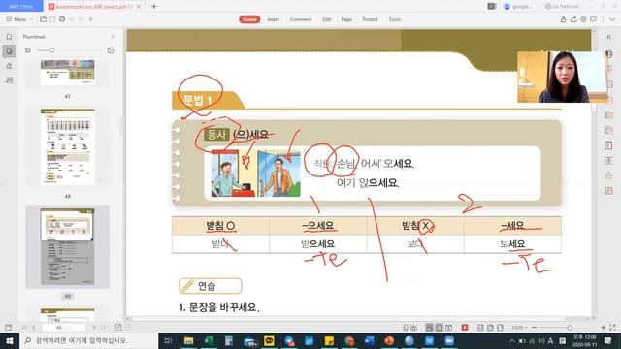Screen dimensions: 621x349
Task: Toggle fullscreen mode icon
Action: pyautogui.click(x=612, y=328)
